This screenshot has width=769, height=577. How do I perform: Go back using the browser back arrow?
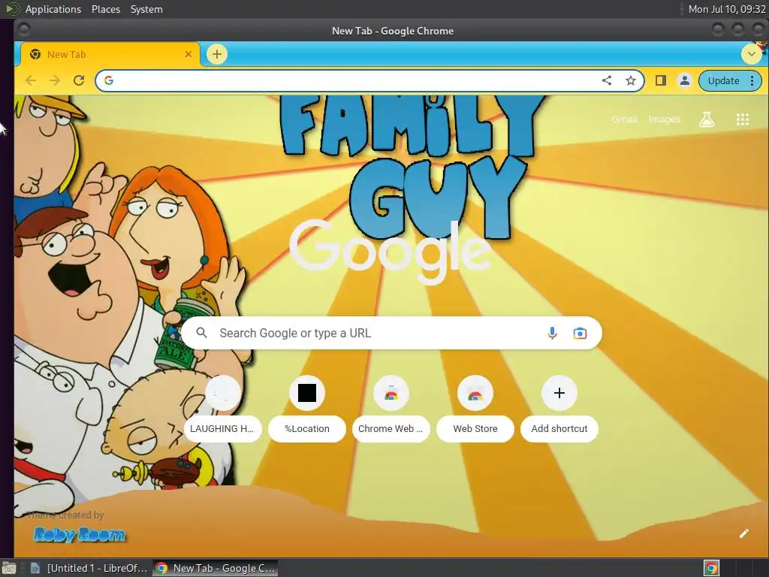[30, 80]
